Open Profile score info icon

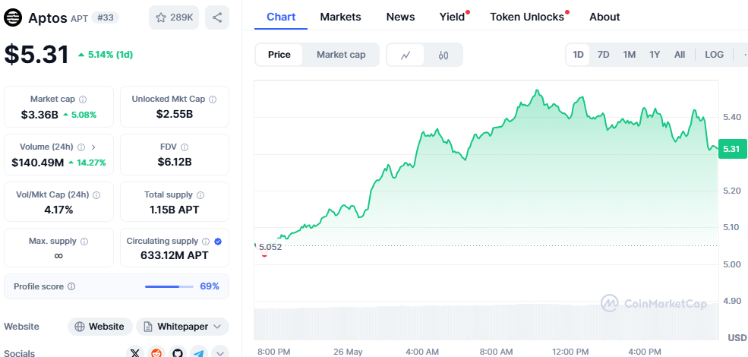click(x=71, y=286)
